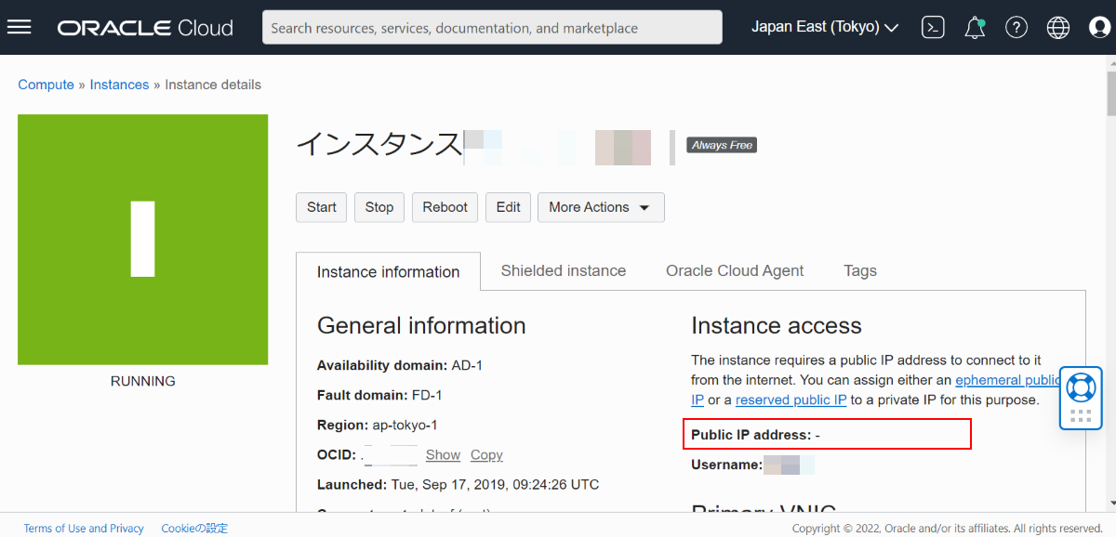Open the reserved public IP link
The width and height of the screenshot is (1116, 537).
point(790,400)
